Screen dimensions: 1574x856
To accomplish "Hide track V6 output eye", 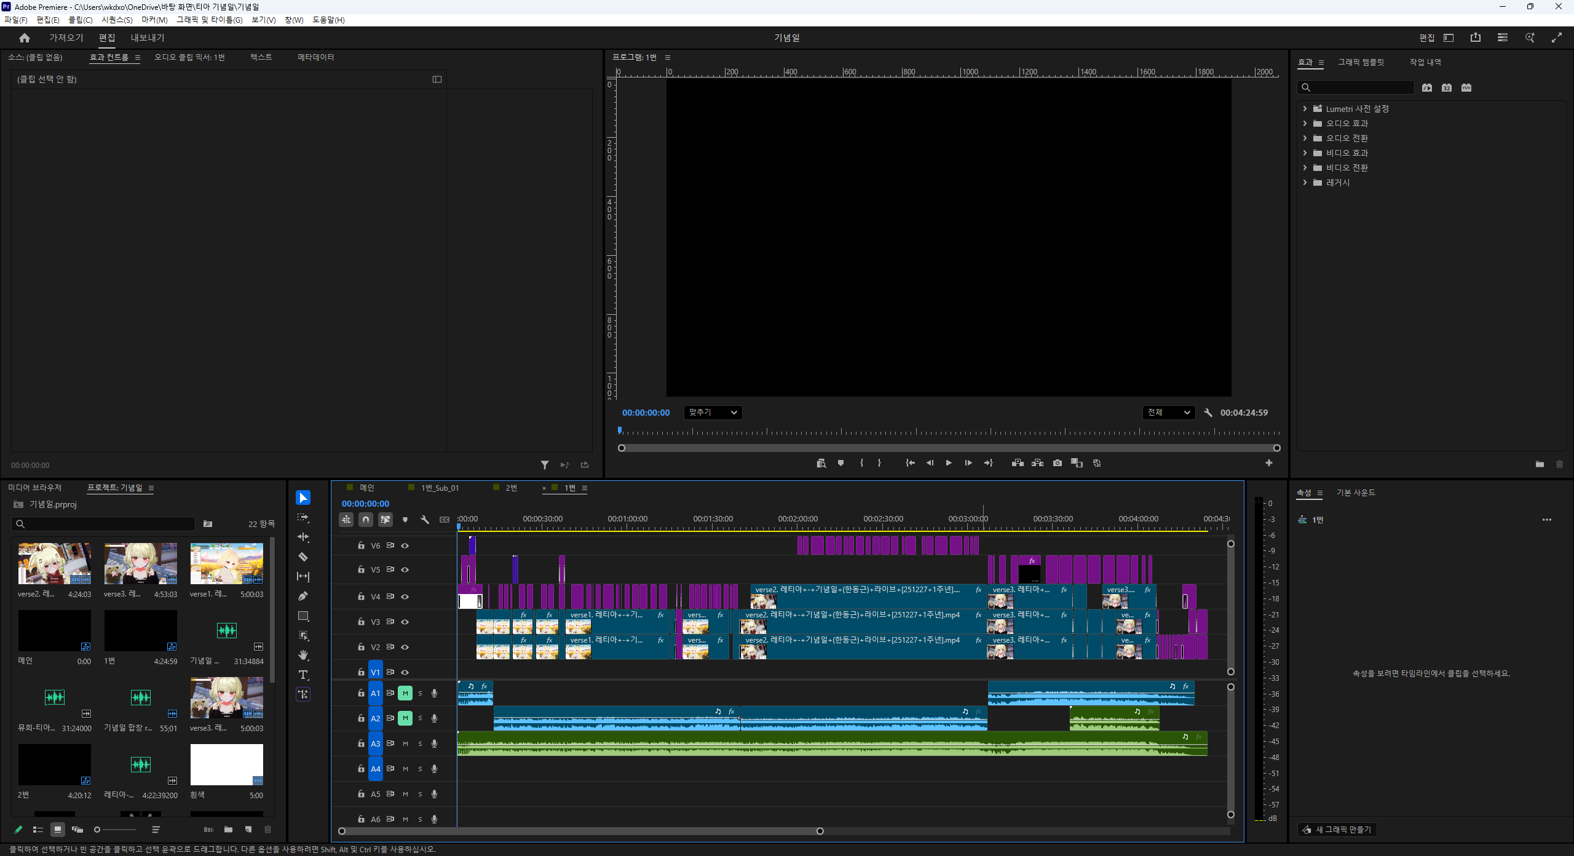I will [405, 545].
